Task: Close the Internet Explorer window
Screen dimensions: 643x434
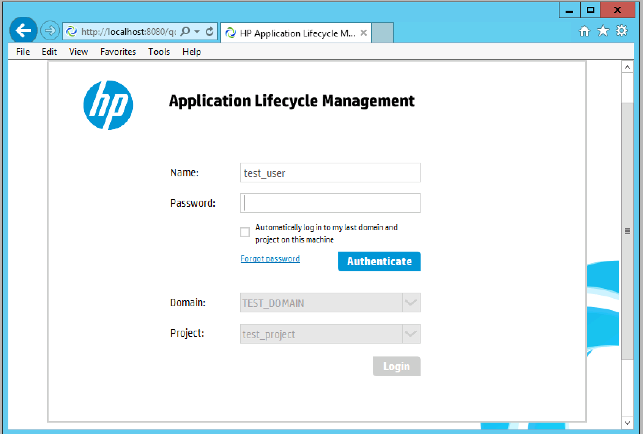Action: coord(617,11)
